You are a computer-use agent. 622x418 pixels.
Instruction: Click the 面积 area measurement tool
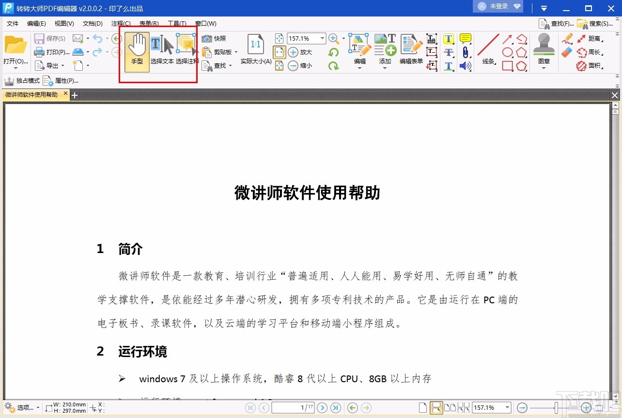pos(593,65)
